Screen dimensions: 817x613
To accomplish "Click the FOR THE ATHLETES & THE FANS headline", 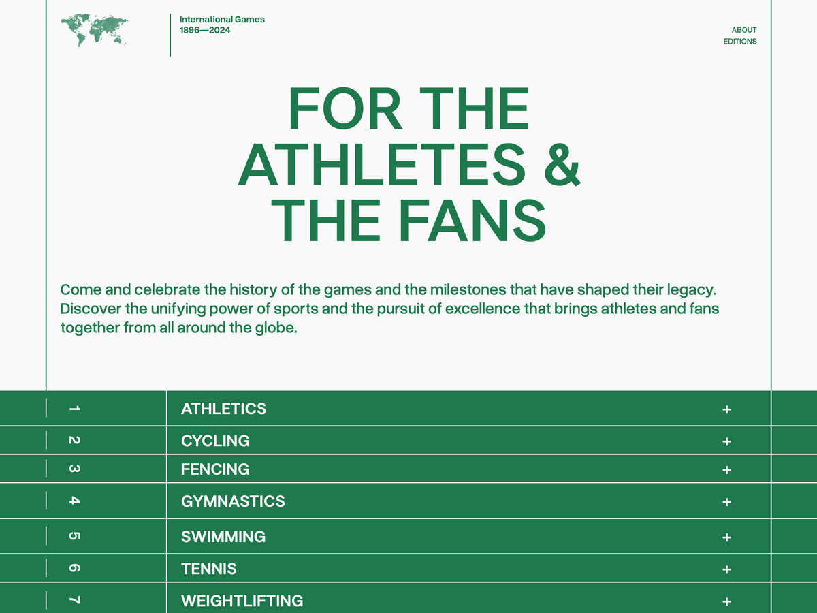I will coord(408,162).
